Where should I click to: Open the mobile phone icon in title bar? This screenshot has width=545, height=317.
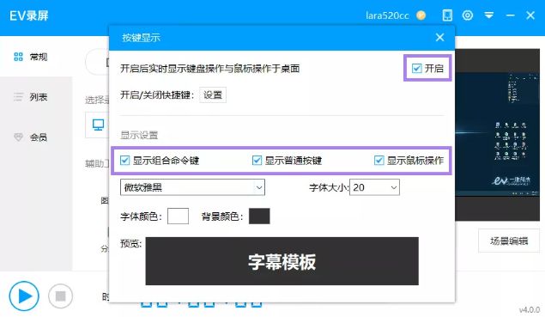pos(447,15)
